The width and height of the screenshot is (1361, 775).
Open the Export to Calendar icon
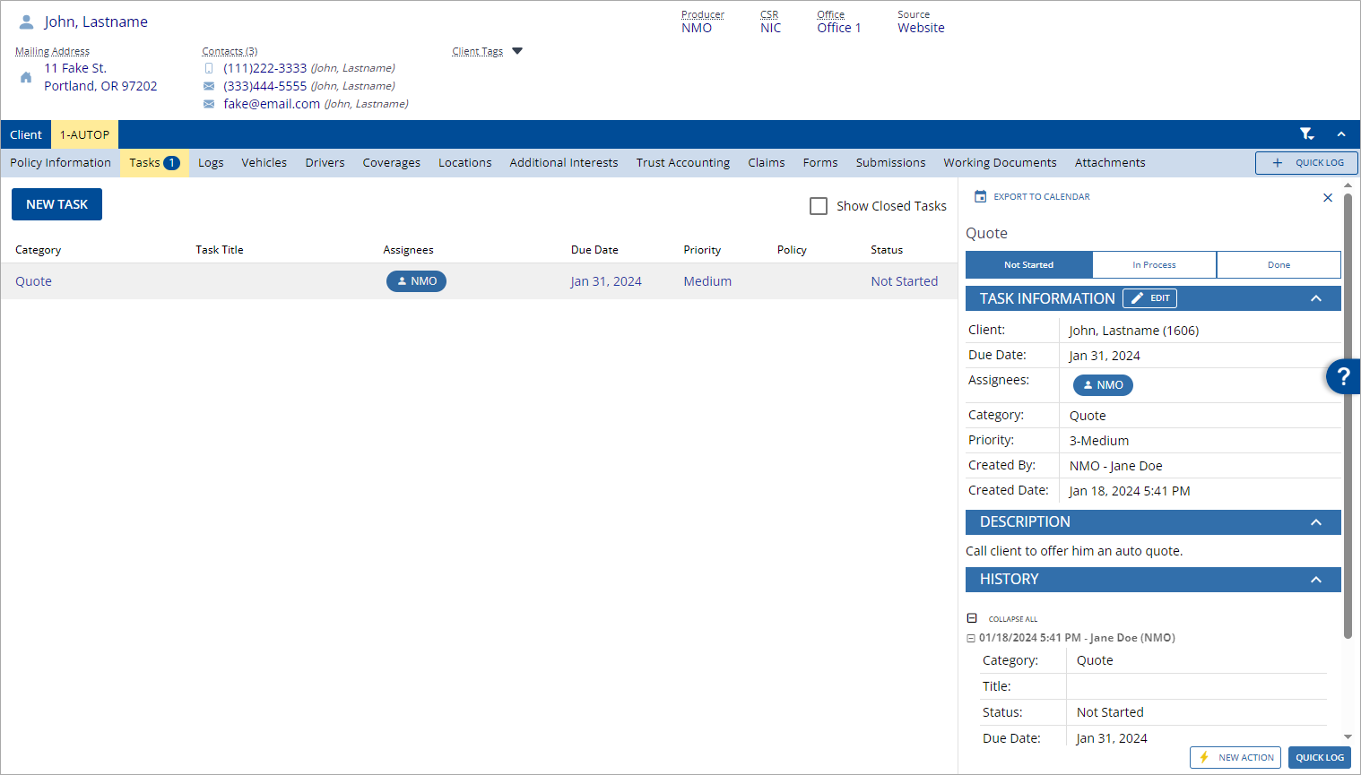pyautogui.click(x=978, y=196)
